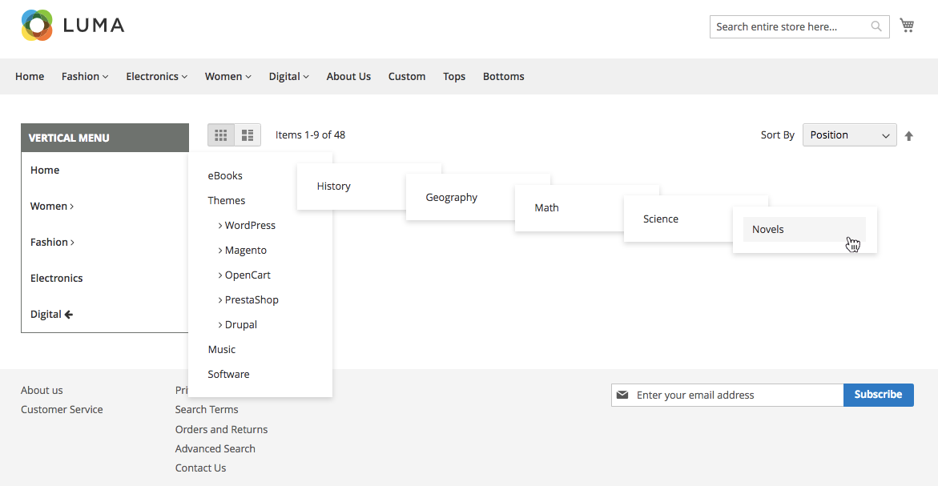Image resolution: width=938 pixels, height=486 pixels.
Task: Expand Fashion in top navigation
Action: 85,77
